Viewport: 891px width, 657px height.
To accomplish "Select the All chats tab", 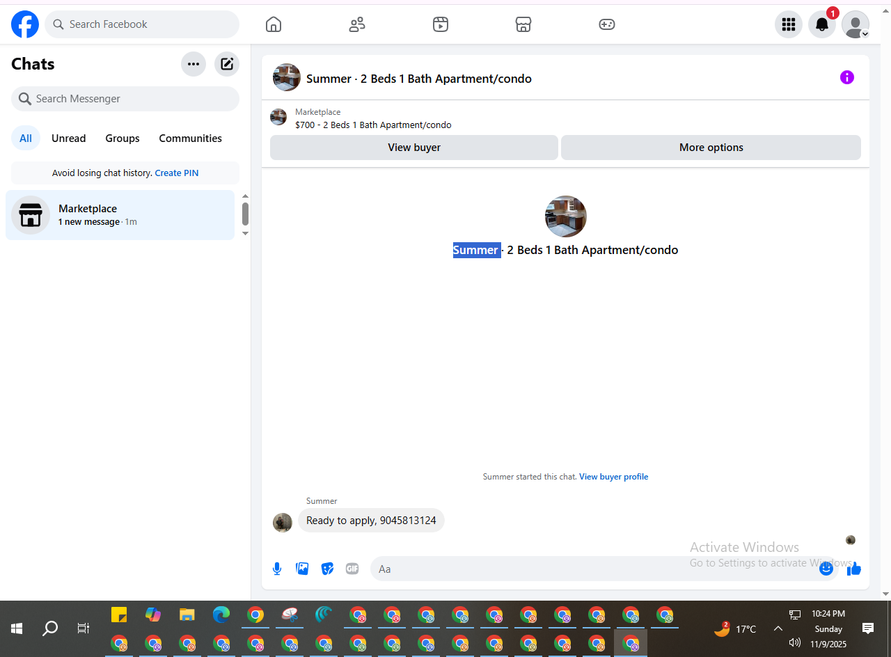I will (x=26, y=138).
